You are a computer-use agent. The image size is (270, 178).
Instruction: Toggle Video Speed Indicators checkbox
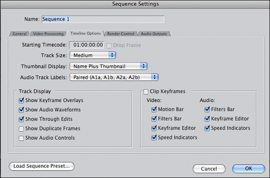coord(154,137)
